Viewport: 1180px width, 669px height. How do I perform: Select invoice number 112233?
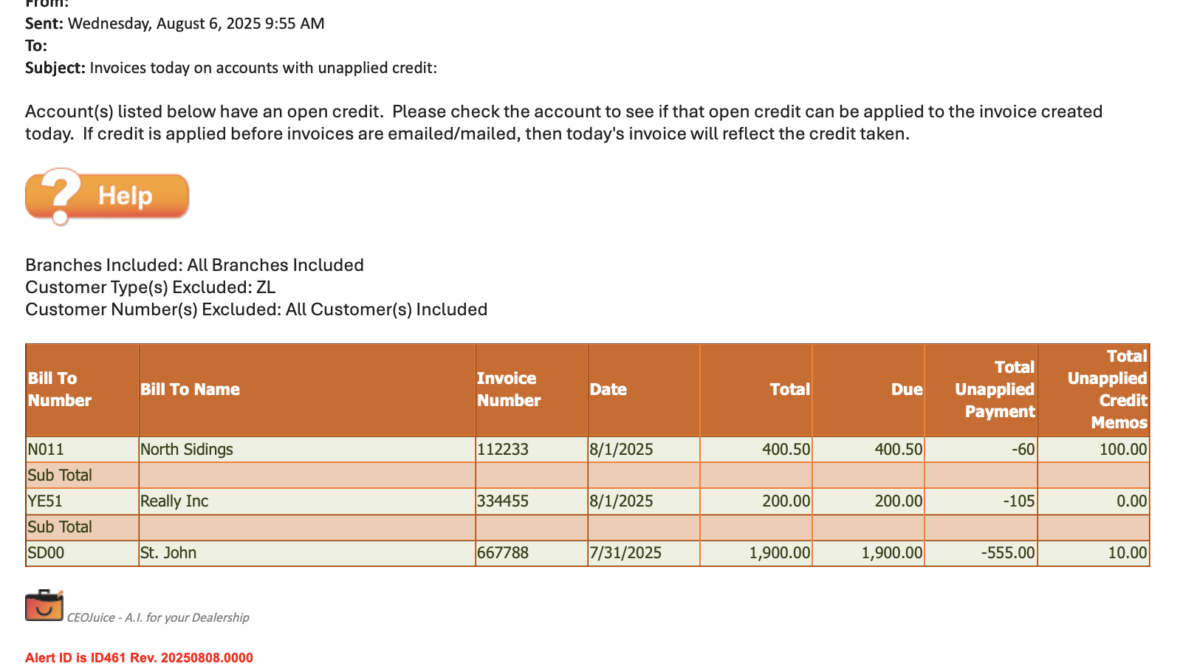532,450
